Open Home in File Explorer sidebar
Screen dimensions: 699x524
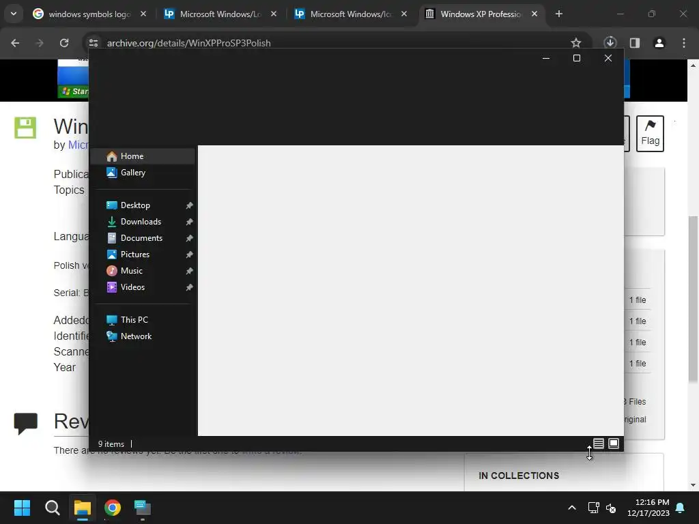point(142,156)
